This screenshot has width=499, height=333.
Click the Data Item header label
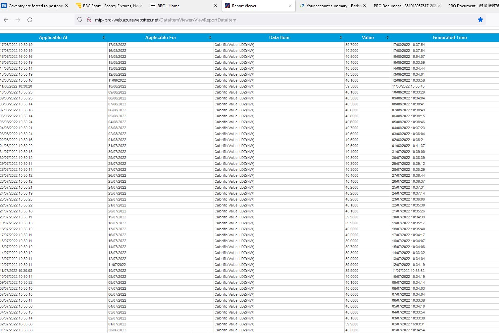click(279, 38)
